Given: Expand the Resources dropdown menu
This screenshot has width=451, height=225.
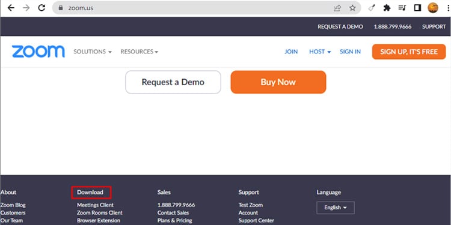Looking at the screenshot, I should pos(140,52).
